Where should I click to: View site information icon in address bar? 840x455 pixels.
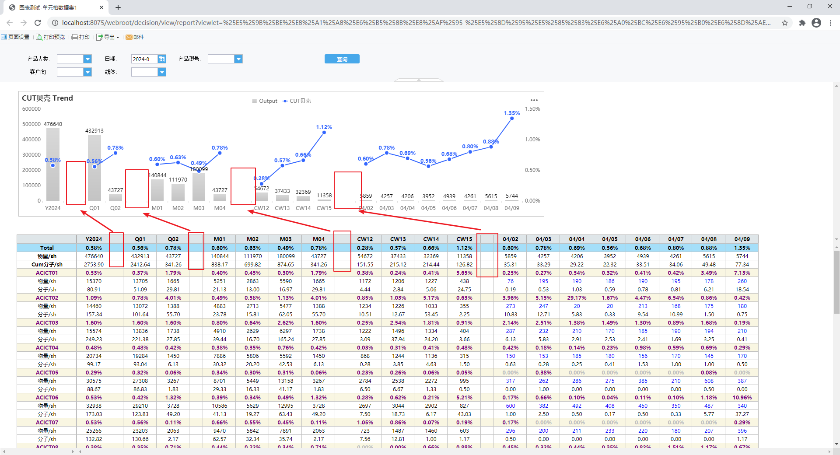click(x=55, y=23)
